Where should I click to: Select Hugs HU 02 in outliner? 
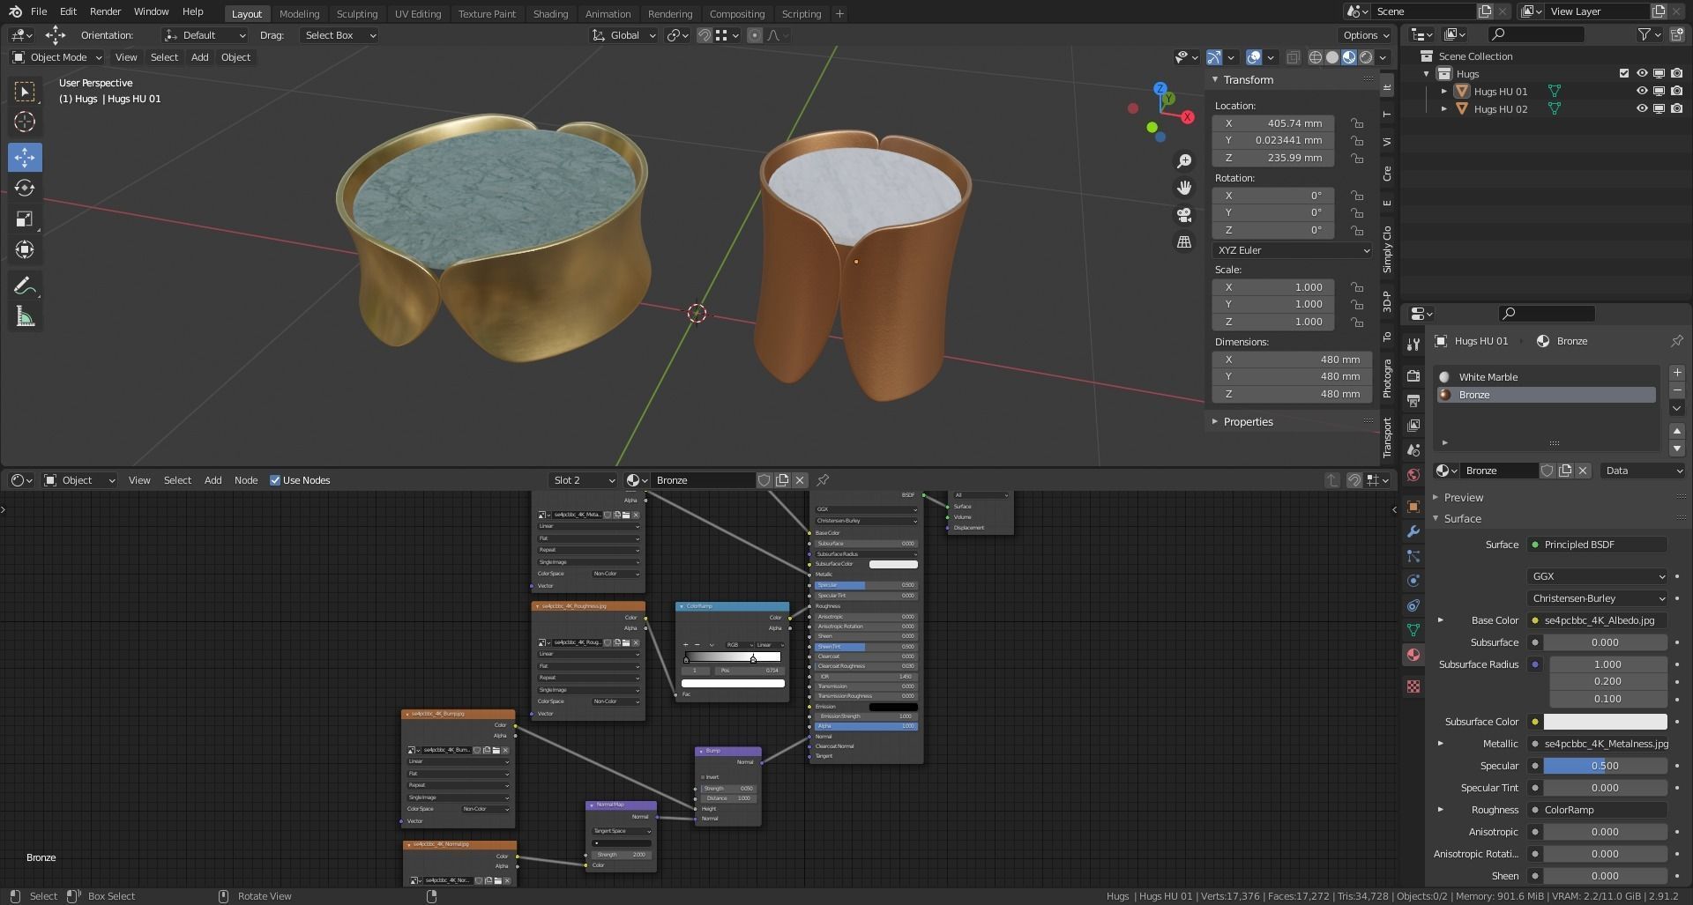[1500, 109]
